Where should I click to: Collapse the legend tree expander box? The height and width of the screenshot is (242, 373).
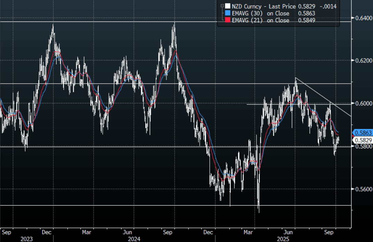point(222,6)
